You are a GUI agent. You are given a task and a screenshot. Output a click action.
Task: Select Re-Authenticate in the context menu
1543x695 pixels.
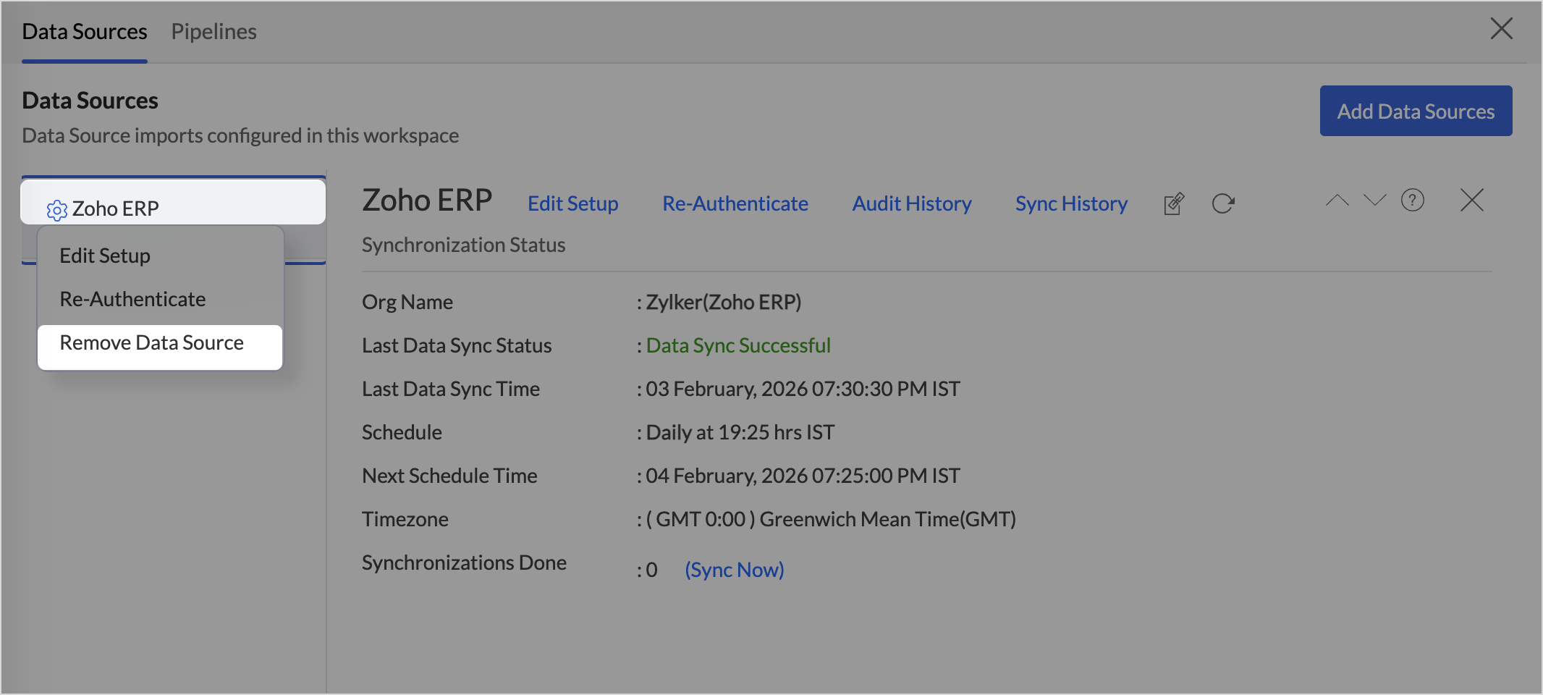tap(132, 300)
